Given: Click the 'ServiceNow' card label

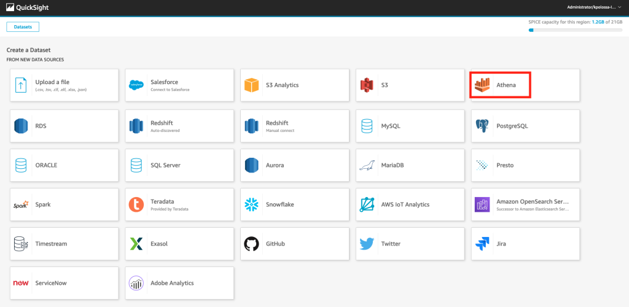Looking at the screenshot, I should (51, 283).
